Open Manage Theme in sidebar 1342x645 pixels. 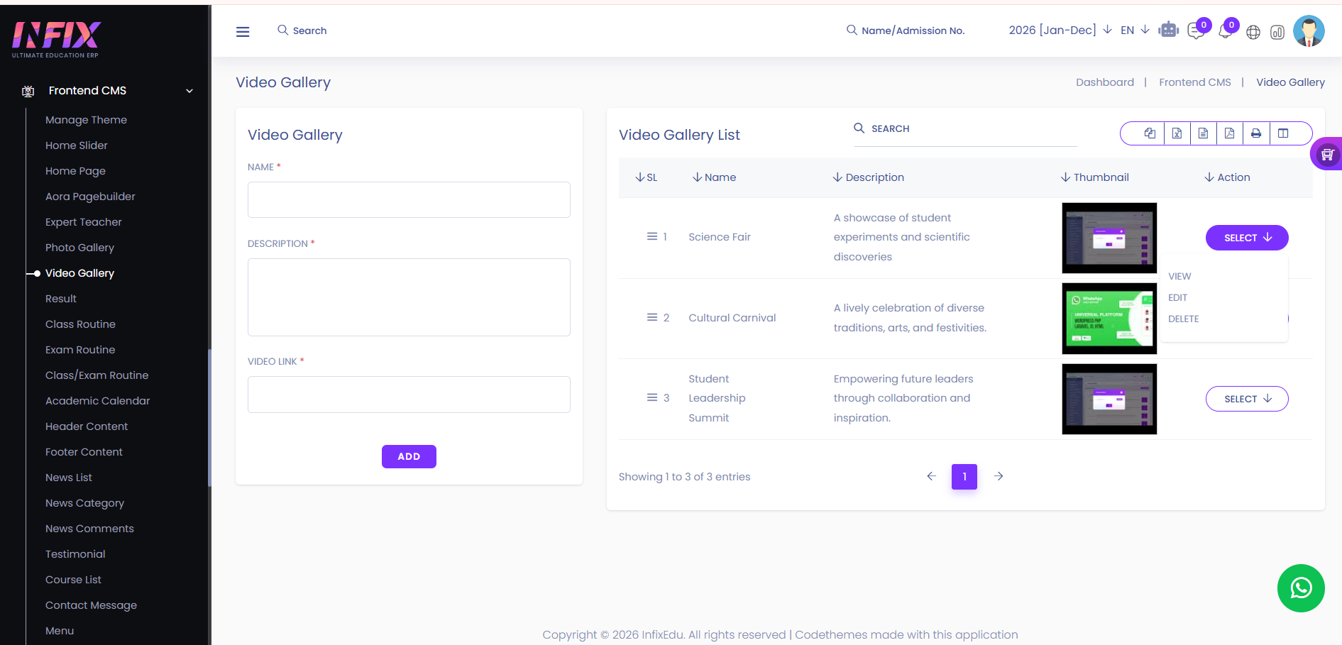pyautogui.click(x=86, y=120)
